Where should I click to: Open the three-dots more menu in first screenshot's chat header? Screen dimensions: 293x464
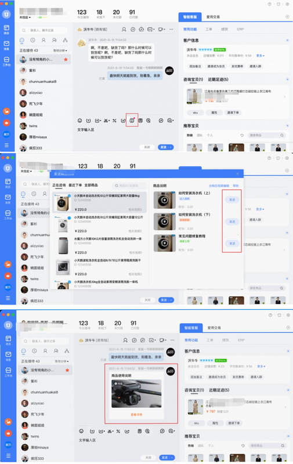tap(171, 30)
